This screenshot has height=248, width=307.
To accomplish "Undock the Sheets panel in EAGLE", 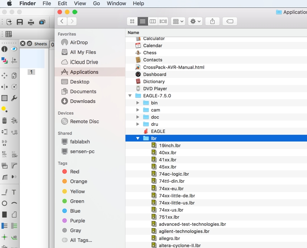I will [30, 43].
